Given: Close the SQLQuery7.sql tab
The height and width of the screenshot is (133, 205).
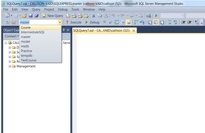Looking at the screenshot, I should click(x=134, y=31).
